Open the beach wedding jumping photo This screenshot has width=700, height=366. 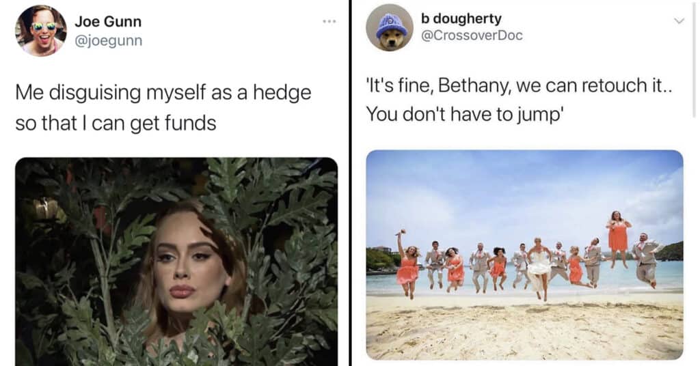coord(524,255)
